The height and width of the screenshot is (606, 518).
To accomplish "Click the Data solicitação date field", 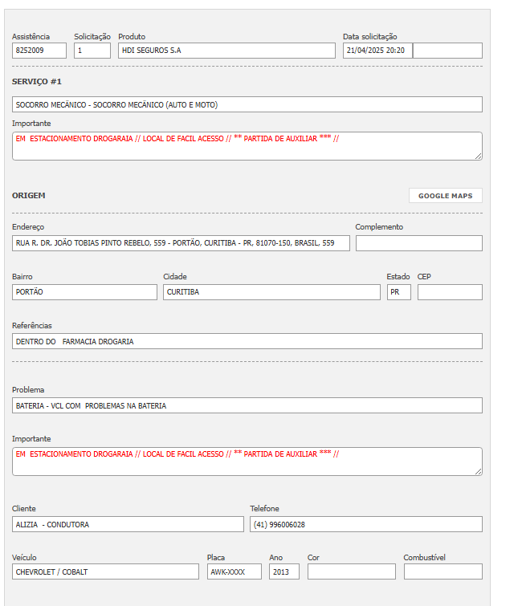I will (377, 51).
